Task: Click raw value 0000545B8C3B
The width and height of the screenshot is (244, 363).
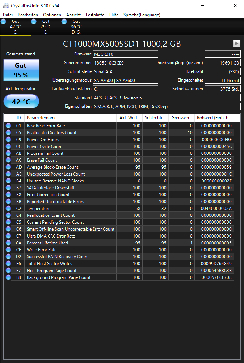Action: tap(216, 271)
